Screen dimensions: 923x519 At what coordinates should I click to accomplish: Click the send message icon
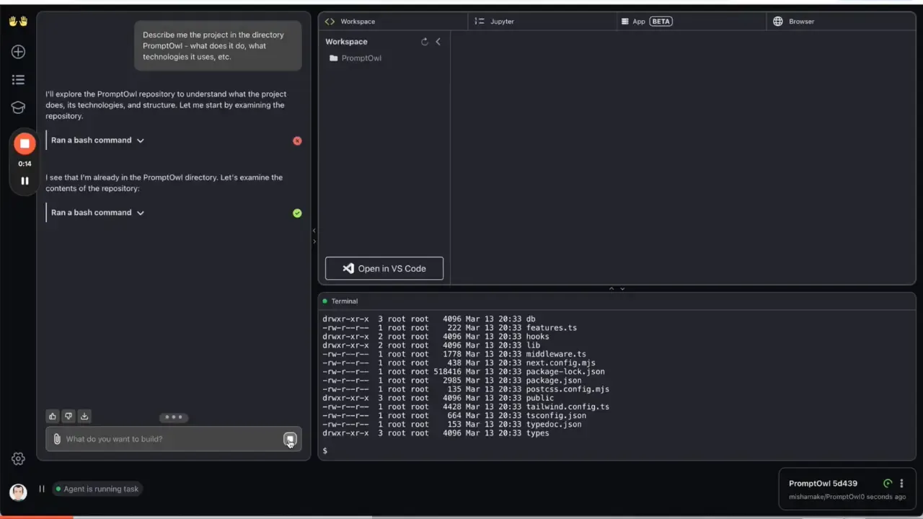click(290, 439)
